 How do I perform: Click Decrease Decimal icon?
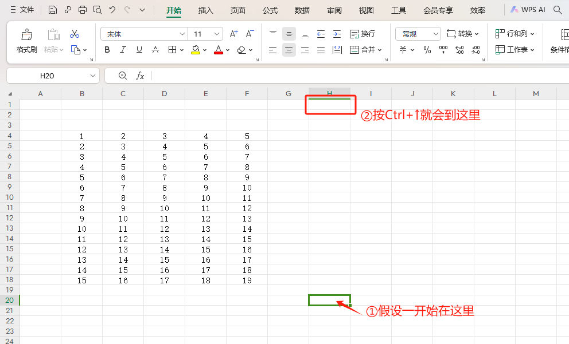(x=476, y=50)
